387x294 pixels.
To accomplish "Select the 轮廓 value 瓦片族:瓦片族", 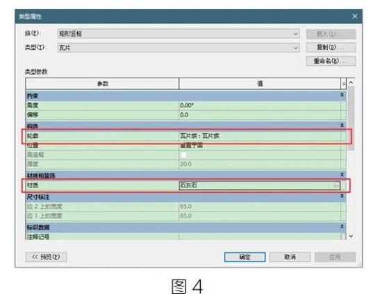I will pyautogui.click(x=260, y=136).
